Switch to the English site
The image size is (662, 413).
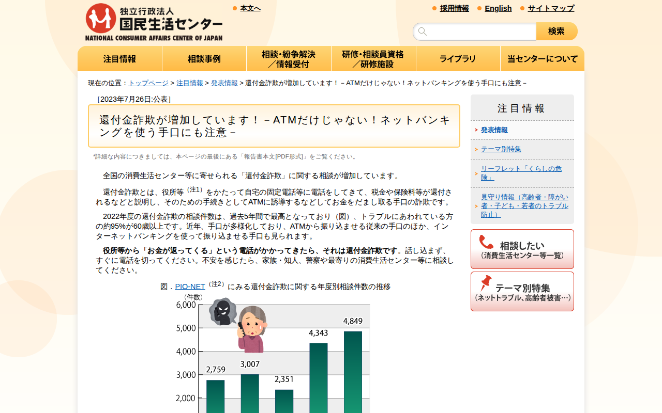499,8
